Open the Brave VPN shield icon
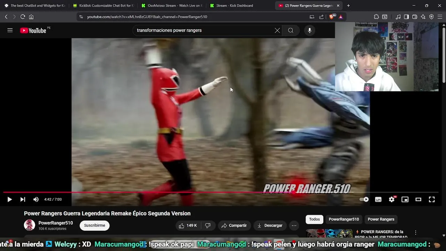This screenshot has height=251, width=446. click(431, 17)
